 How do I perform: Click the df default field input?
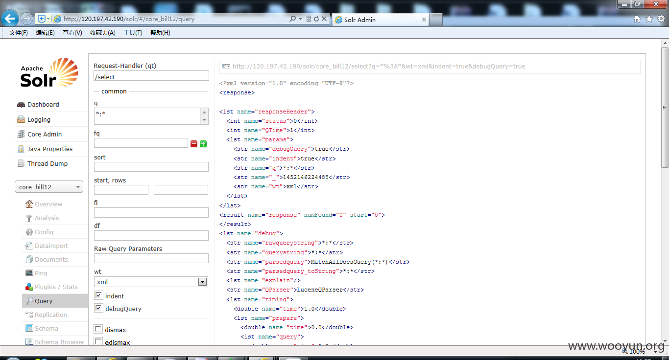point(151,235)
